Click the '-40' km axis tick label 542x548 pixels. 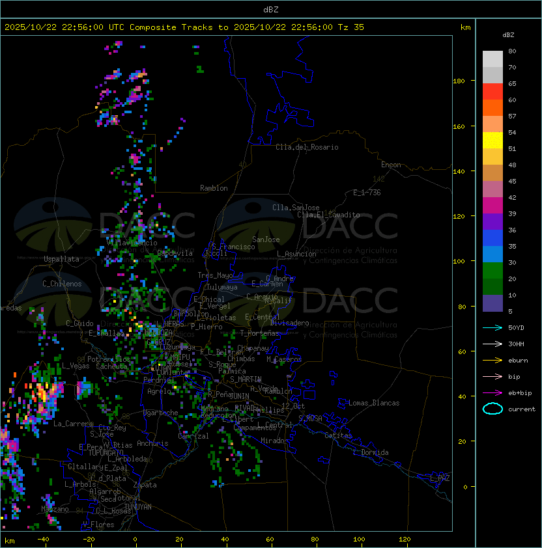(43, 540)
